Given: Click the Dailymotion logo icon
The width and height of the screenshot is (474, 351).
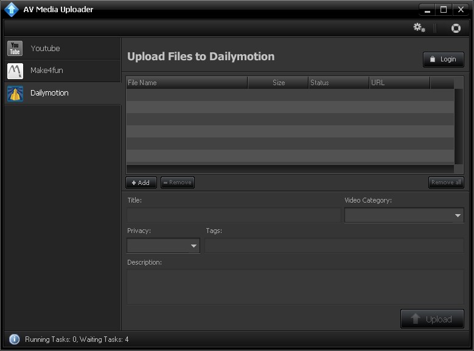Looking at the screenshot, I should [15, 93].
